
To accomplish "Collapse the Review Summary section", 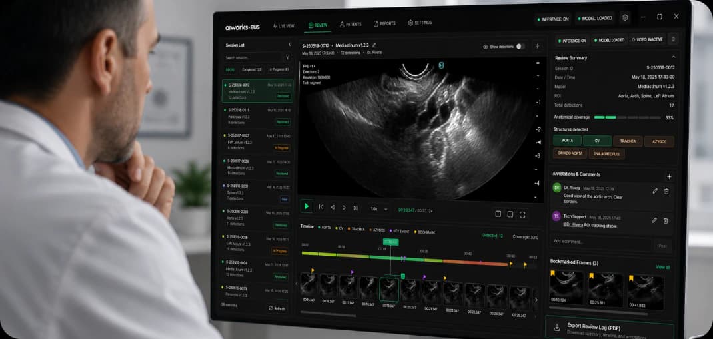I will 674,57.
